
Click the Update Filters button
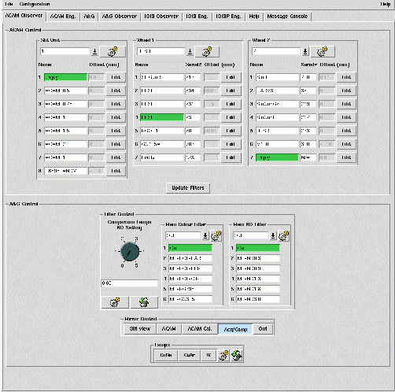coord(188,188)
